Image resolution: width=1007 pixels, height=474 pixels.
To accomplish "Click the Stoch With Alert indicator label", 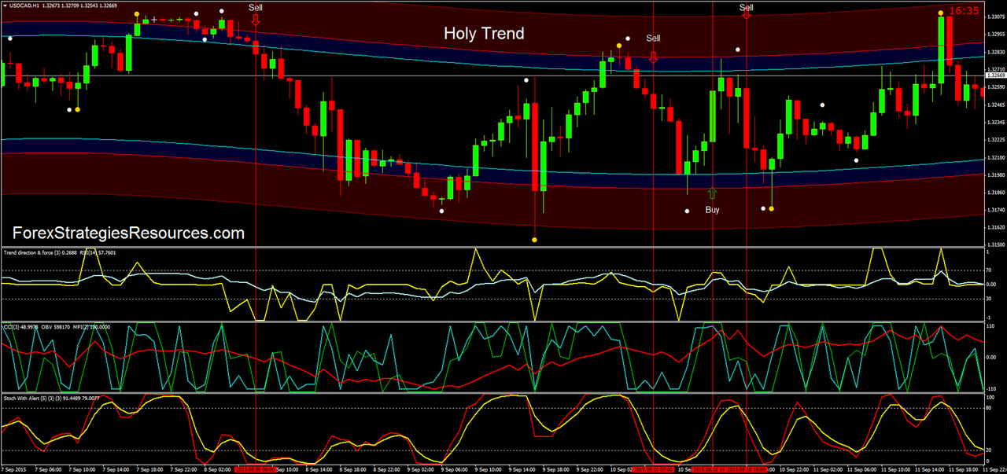I will click(x=50, y=398).
